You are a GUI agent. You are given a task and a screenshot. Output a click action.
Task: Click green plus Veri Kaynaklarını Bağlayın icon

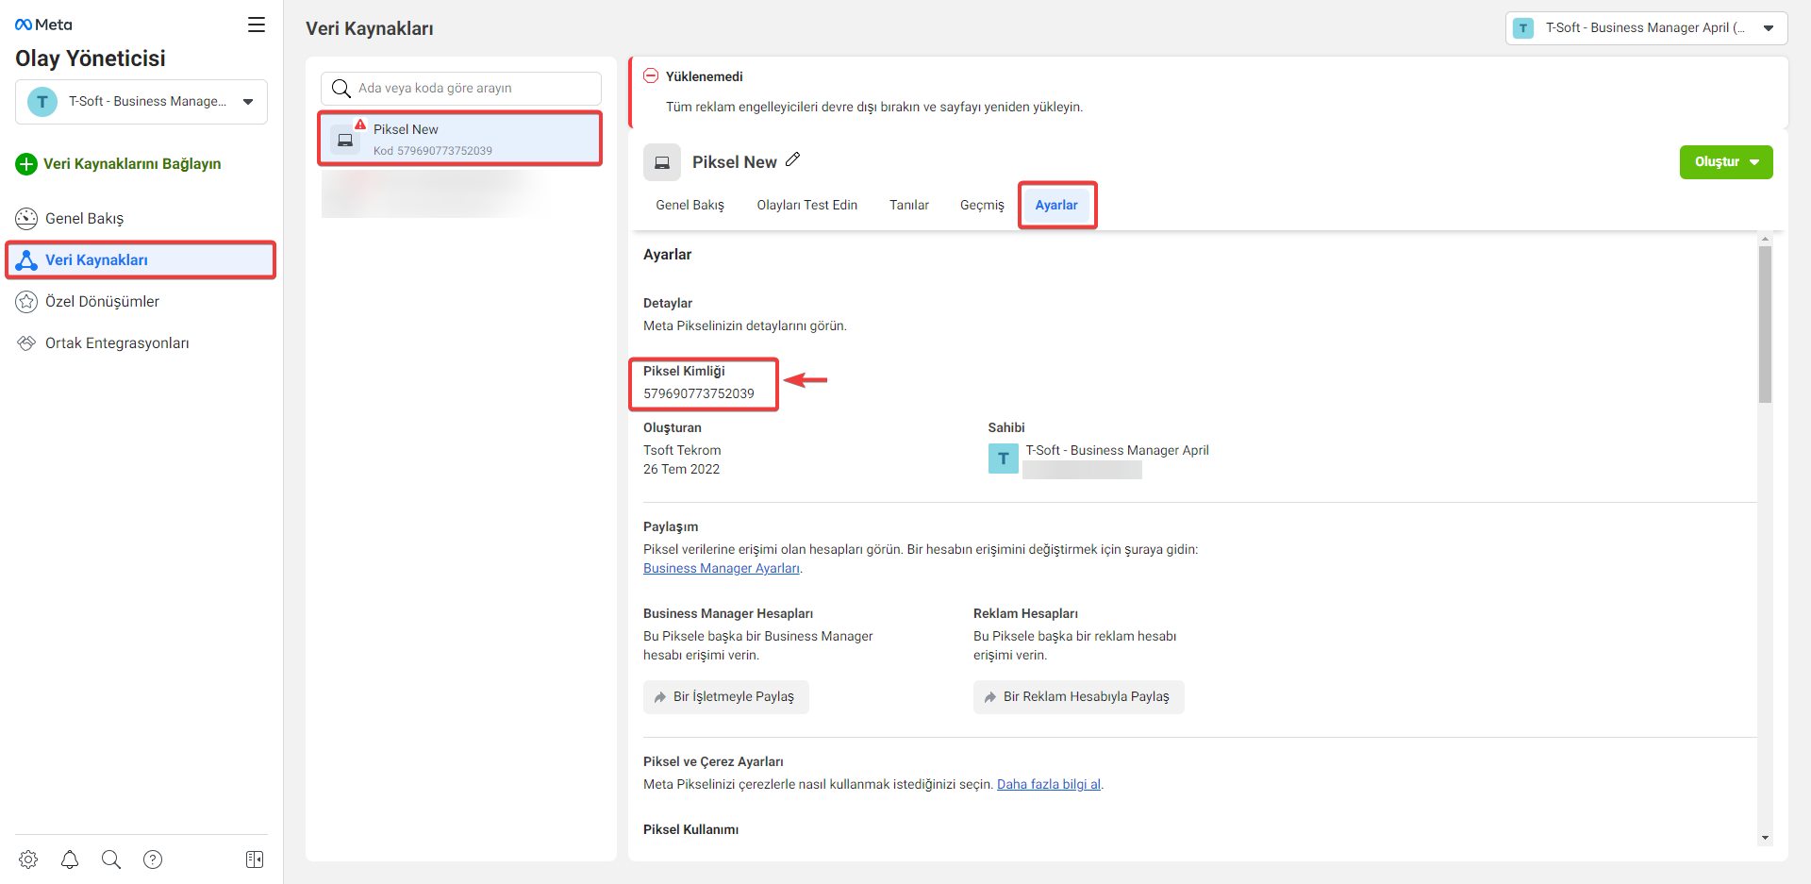pyautogui.click(x=26, y=164)
